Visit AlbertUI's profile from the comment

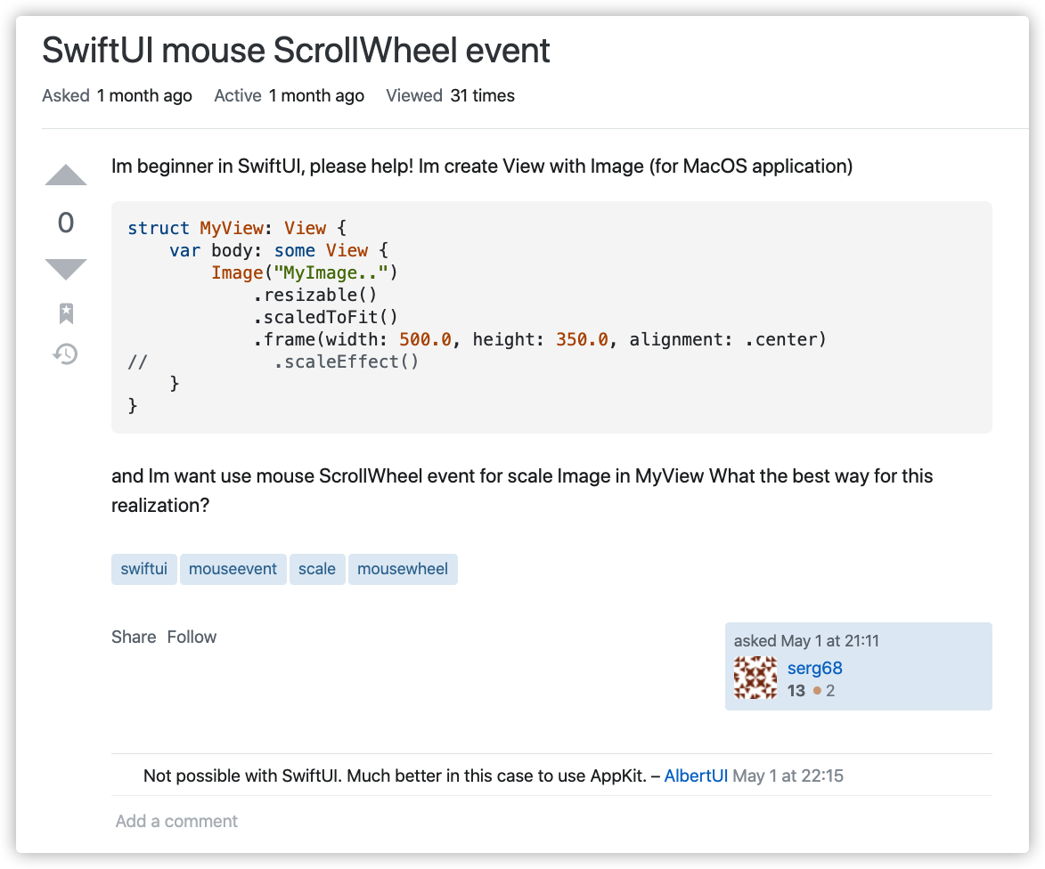pyautogui.click(x=696, y=776)
